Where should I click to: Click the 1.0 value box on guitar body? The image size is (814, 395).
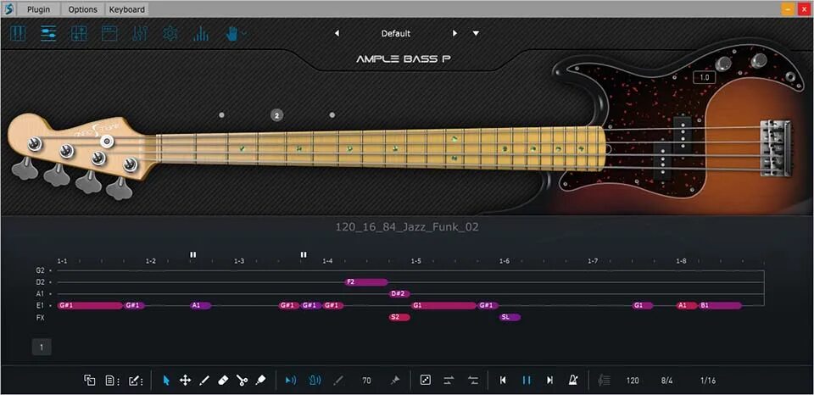(x=705, y=78)
